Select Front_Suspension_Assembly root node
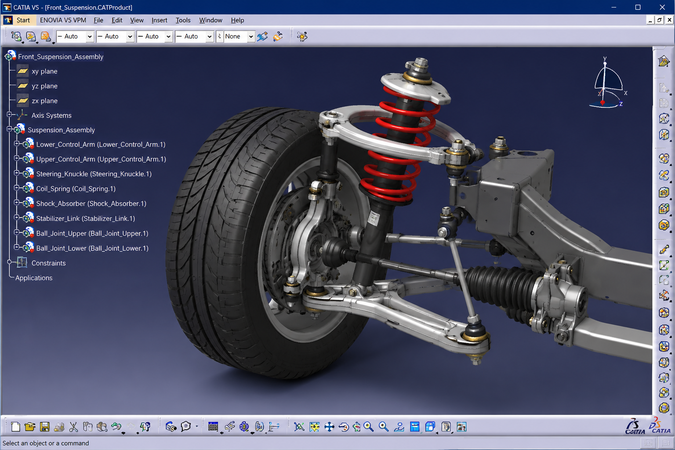The width and height of the screenshot is (675, 450). click(x=61, y=57)
